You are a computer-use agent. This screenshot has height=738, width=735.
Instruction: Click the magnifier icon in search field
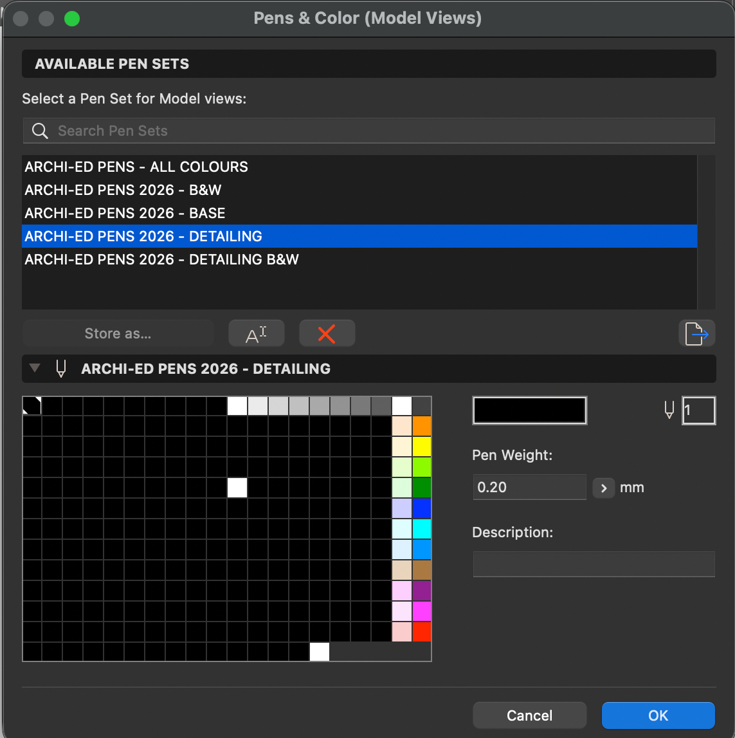(x=40, y=131)
